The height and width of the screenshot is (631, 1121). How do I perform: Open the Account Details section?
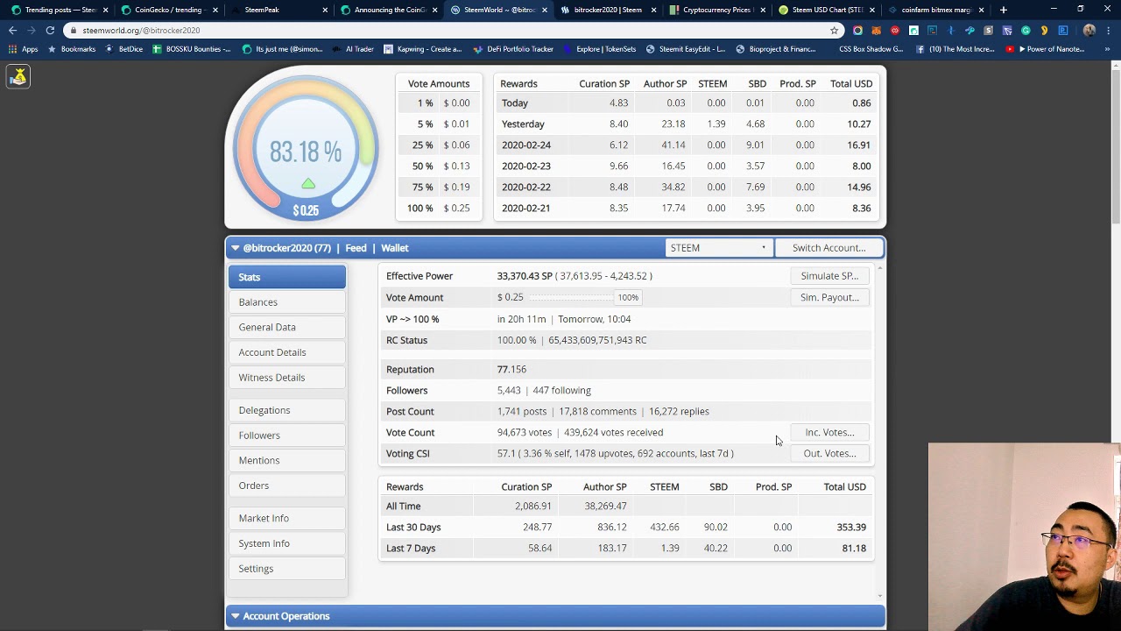287,352
